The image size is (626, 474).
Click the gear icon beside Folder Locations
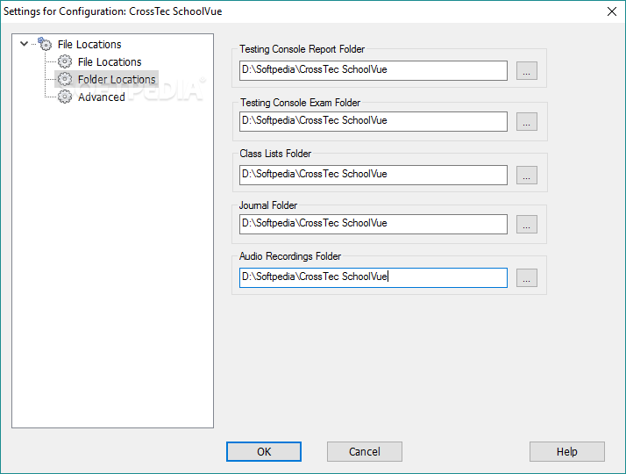(65, 79)
